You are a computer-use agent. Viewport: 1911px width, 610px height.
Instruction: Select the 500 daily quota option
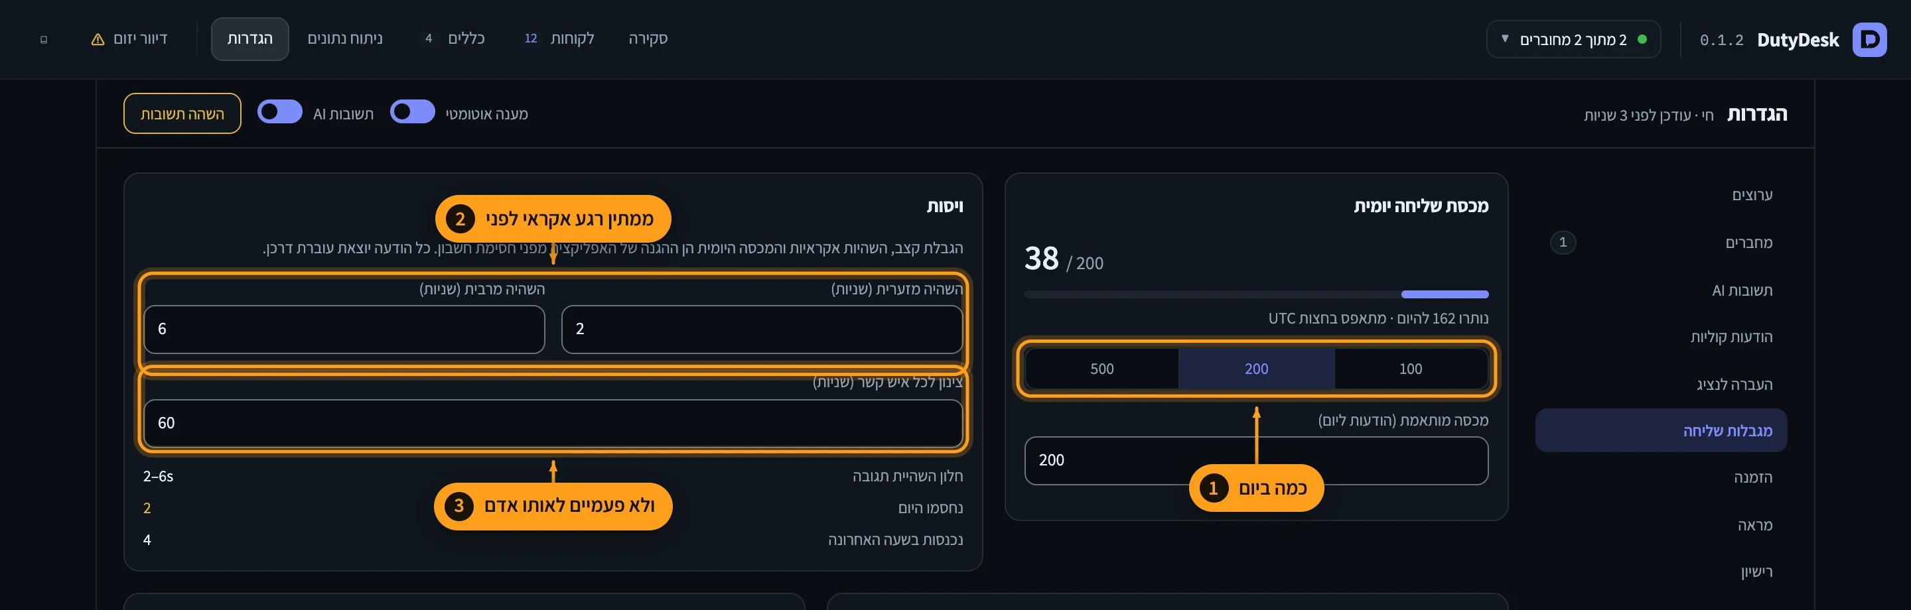click(x=1101, y=369)
